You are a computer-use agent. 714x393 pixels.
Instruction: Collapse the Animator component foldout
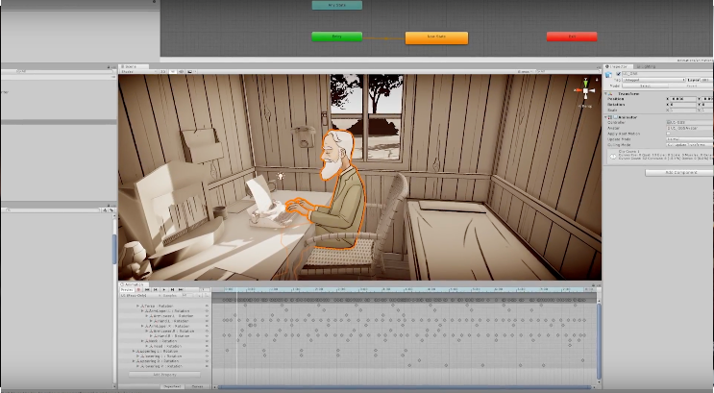tap(605, 117)
